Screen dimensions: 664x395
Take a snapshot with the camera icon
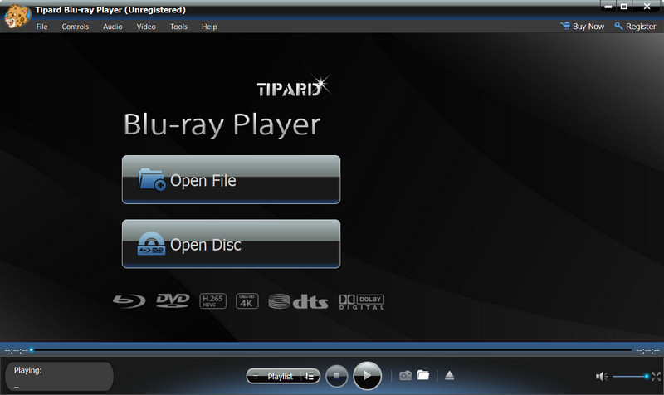coord(405,376)
